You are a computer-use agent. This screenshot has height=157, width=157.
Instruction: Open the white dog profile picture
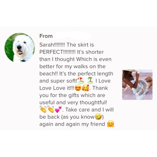[20, 48]
